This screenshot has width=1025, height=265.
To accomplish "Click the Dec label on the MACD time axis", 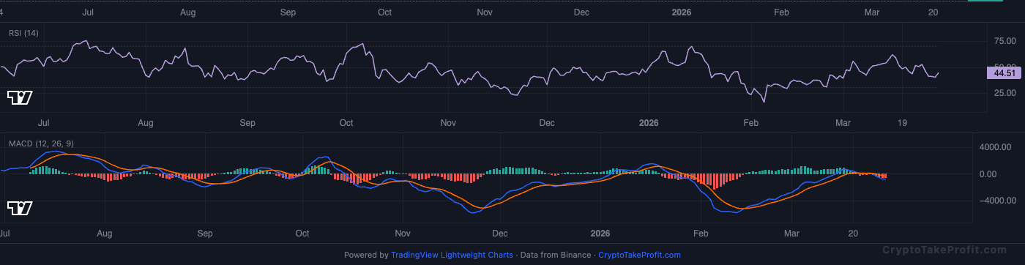I will coord(499,233).
